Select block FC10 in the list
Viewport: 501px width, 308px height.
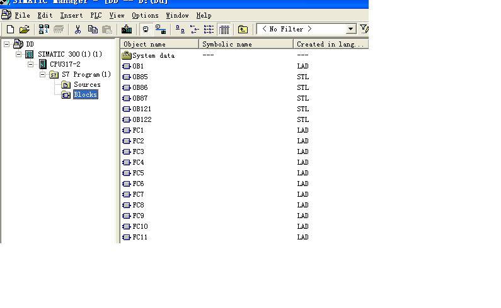pyautogui.click(x=140, y=226)
